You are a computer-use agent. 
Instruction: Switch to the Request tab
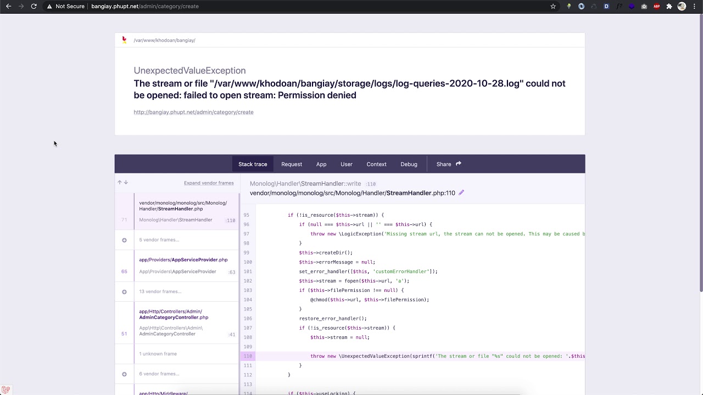click(292, 164)
